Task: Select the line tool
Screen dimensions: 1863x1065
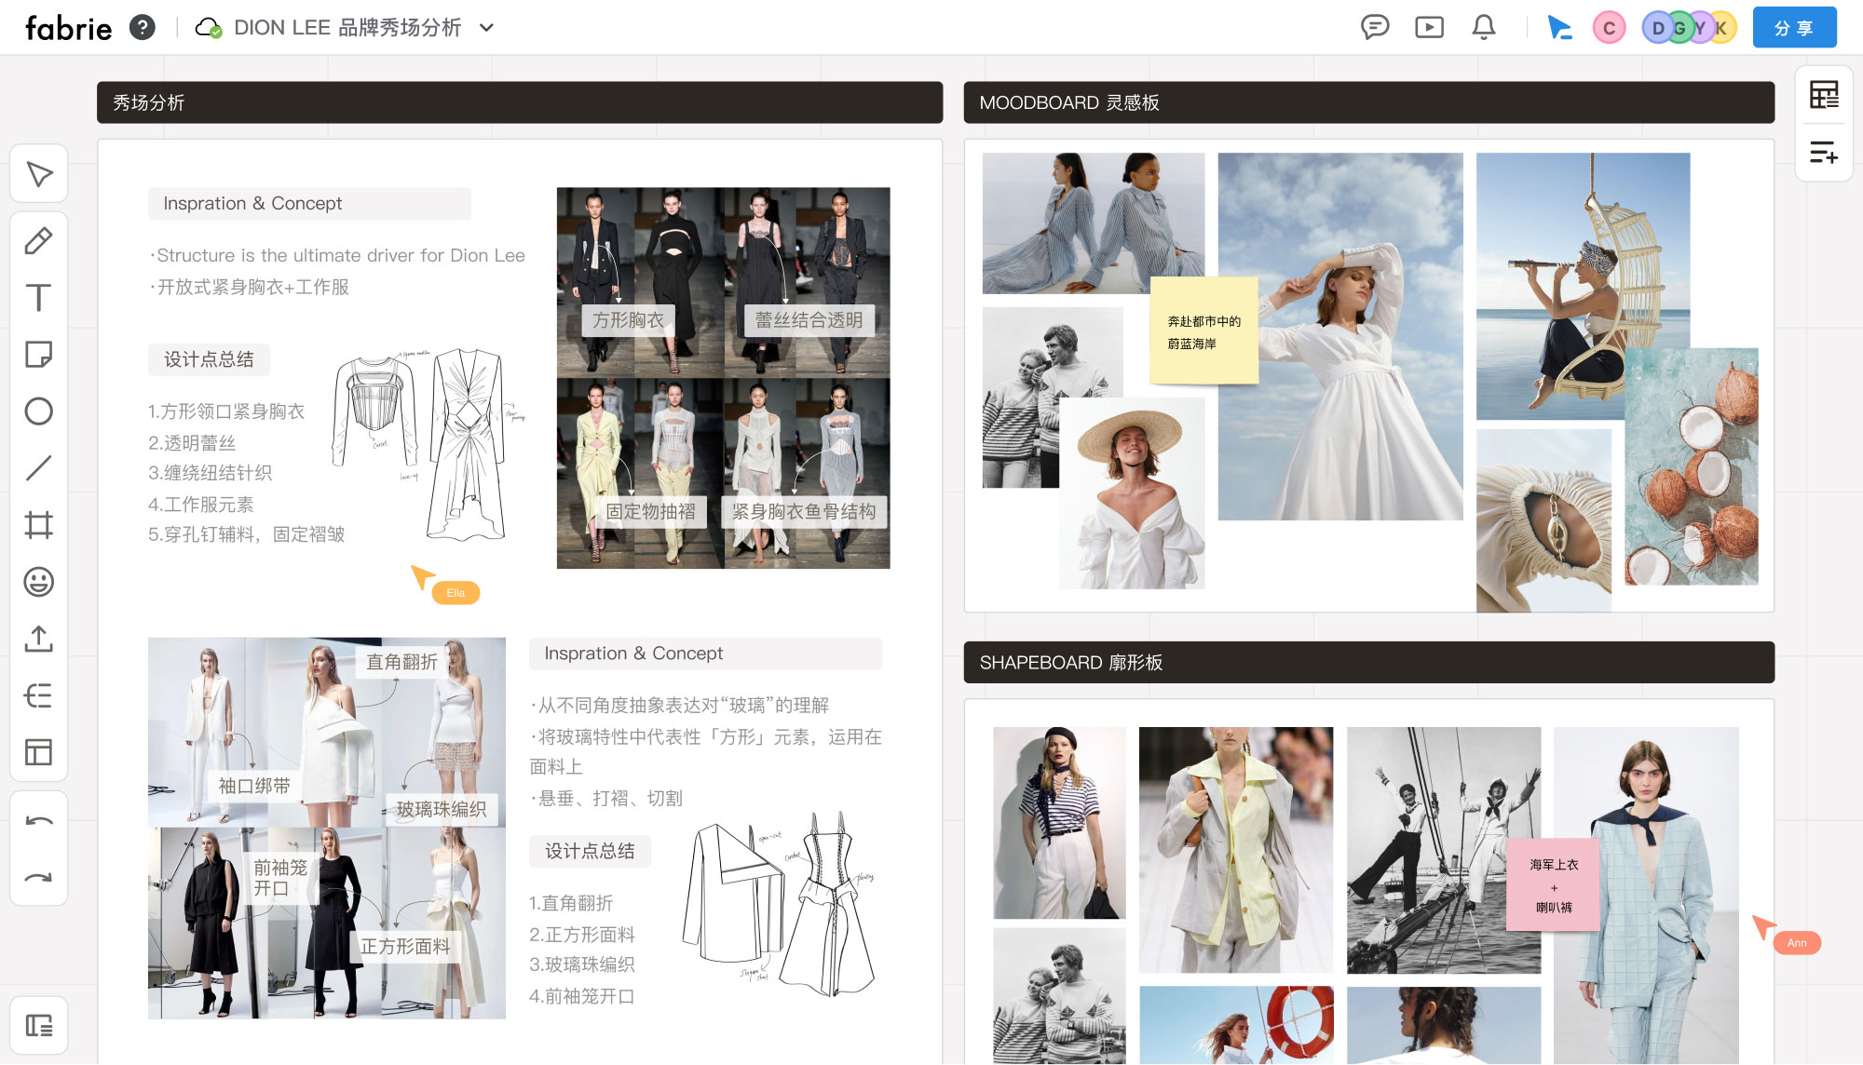Action: [x=39, y=467]
